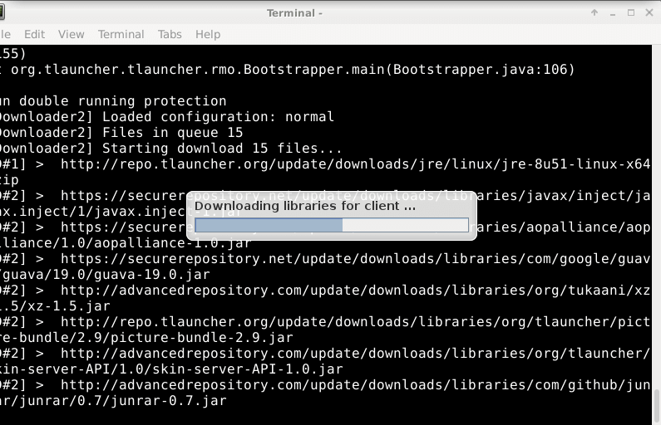The height and width of the screenshot is (425, 661).
Task: Click the advancedrepository.com tukaani URL
Action: (356, 291)
